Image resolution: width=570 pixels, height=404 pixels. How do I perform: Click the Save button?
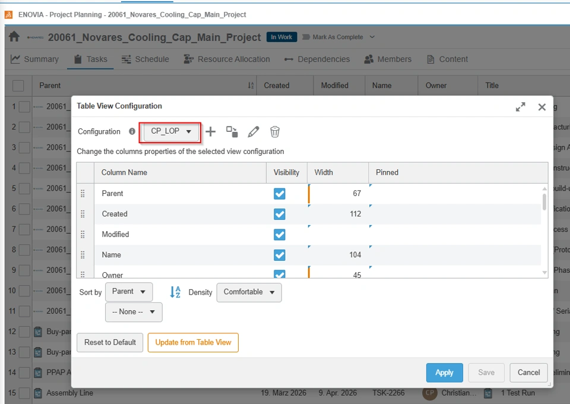486,373
